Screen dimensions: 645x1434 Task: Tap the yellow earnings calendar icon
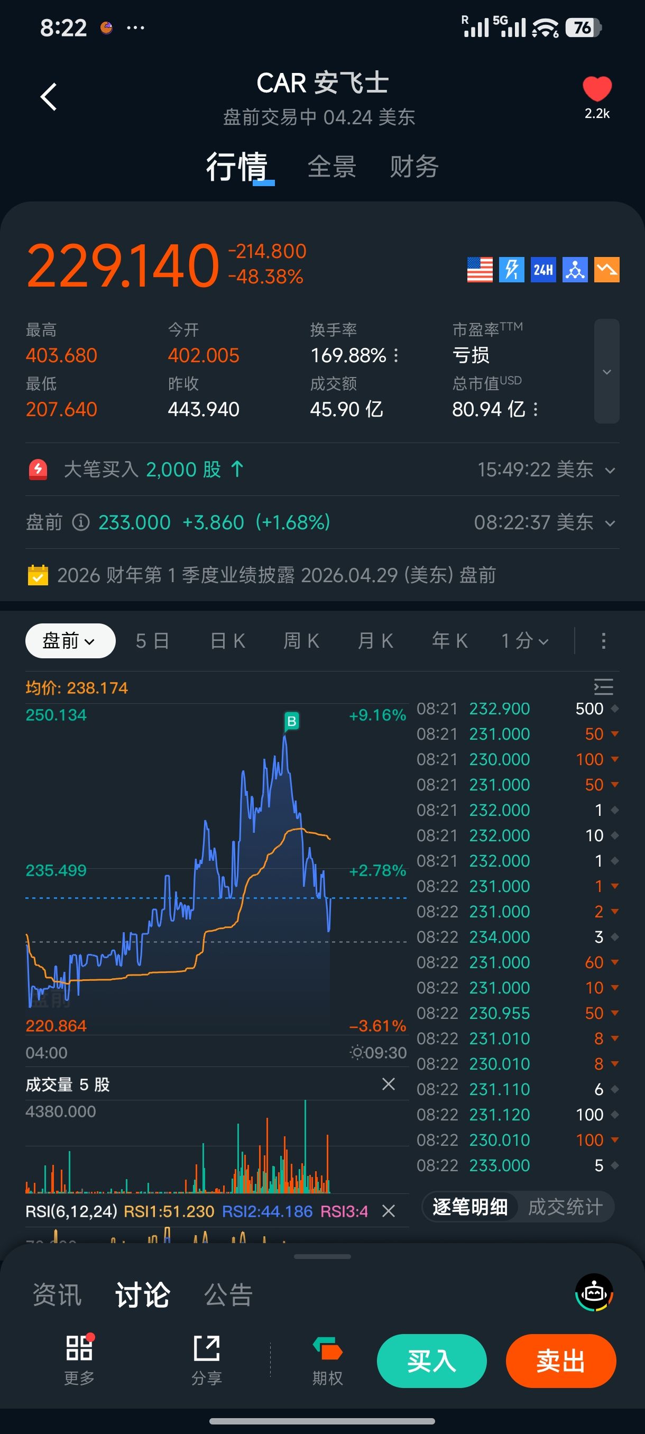point(38,575)
